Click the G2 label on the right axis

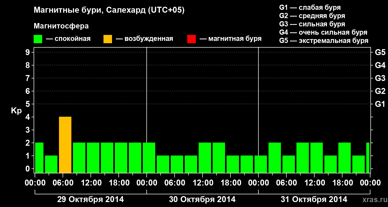pyautogui.click(x=380, y=91)
